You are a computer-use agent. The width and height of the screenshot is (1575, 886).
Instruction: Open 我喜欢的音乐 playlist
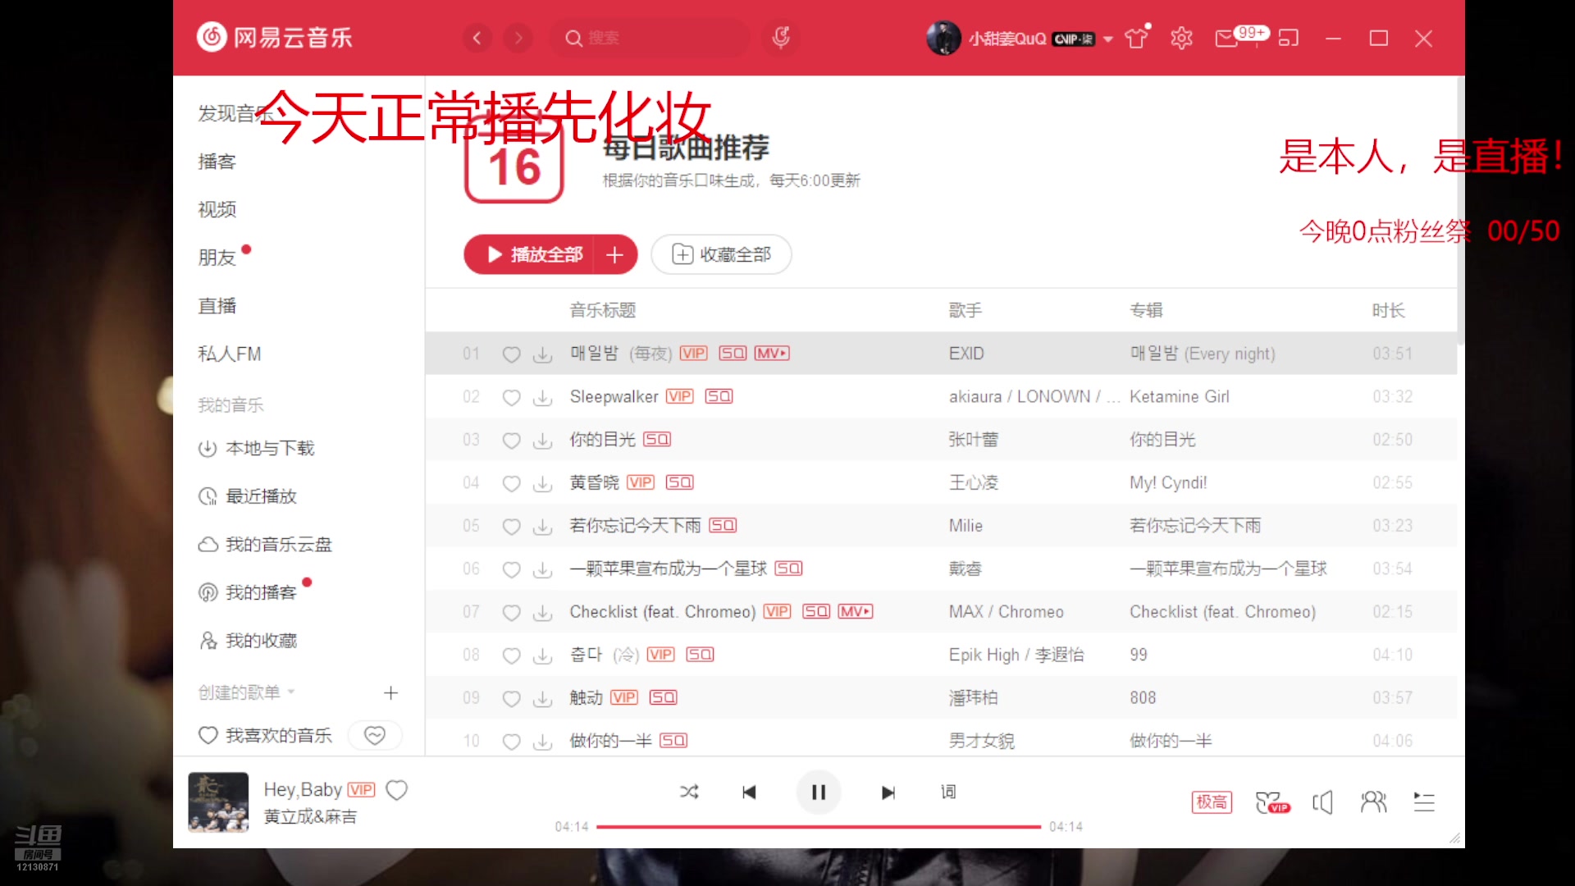tap(266, 735)
